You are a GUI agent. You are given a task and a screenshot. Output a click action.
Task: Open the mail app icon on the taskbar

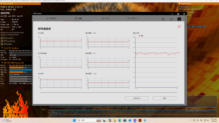click(130, 120)
